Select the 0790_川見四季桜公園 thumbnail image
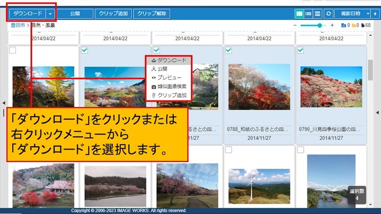Image resolution: width=381 pixels, height=214 pixels. pos(331,87)
